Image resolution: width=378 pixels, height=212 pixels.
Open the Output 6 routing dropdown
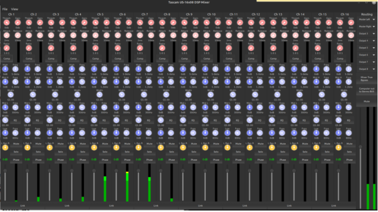(x=366, y=55)
